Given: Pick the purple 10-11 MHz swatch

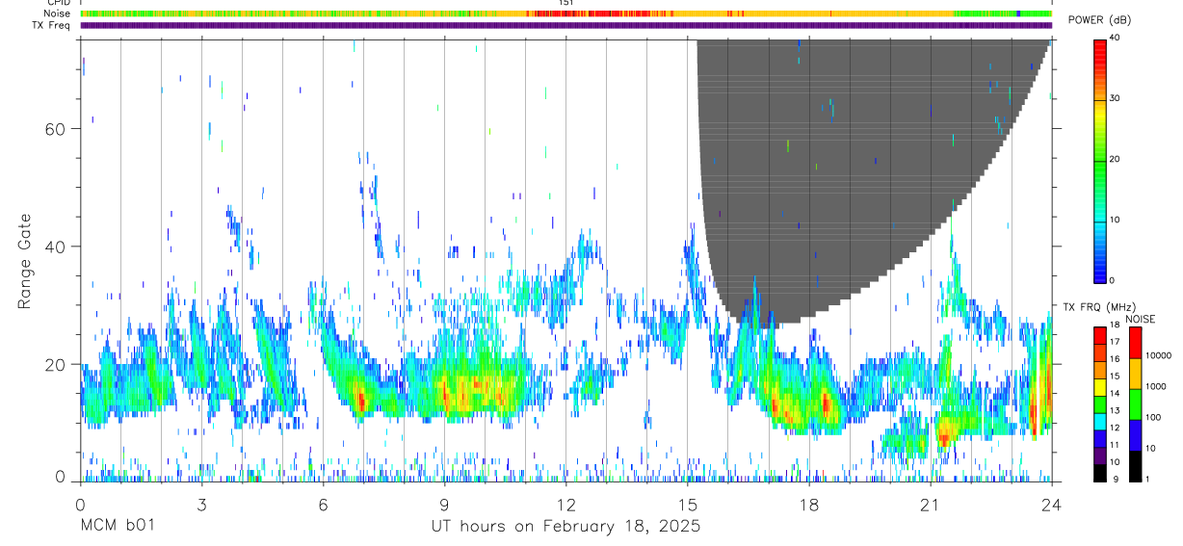Looking at the screenshot, I should [1100, 455].
